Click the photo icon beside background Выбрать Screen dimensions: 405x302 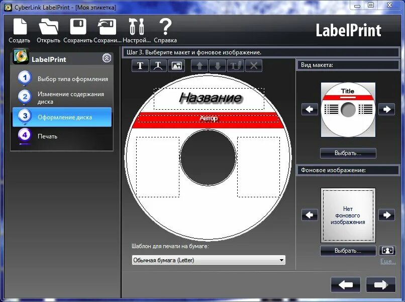[387, 251]
